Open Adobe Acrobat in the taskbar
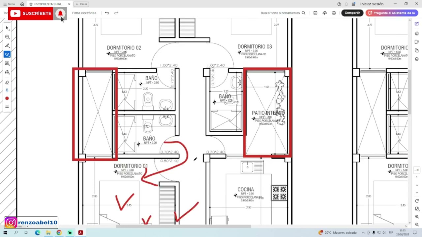 [x=80, y=233]
